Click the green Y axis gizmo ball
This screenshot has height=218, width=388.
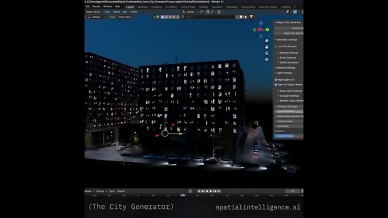pos(267,30)
